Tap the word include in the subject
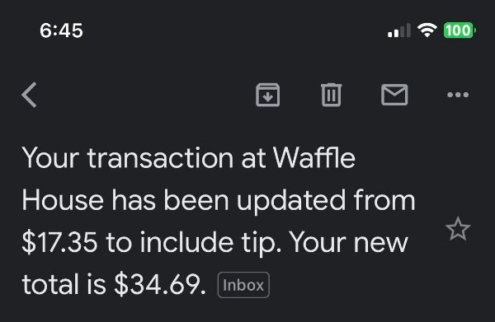Image resolution: width=495 pixels, height=322 pixels. (x=186, y=242)
